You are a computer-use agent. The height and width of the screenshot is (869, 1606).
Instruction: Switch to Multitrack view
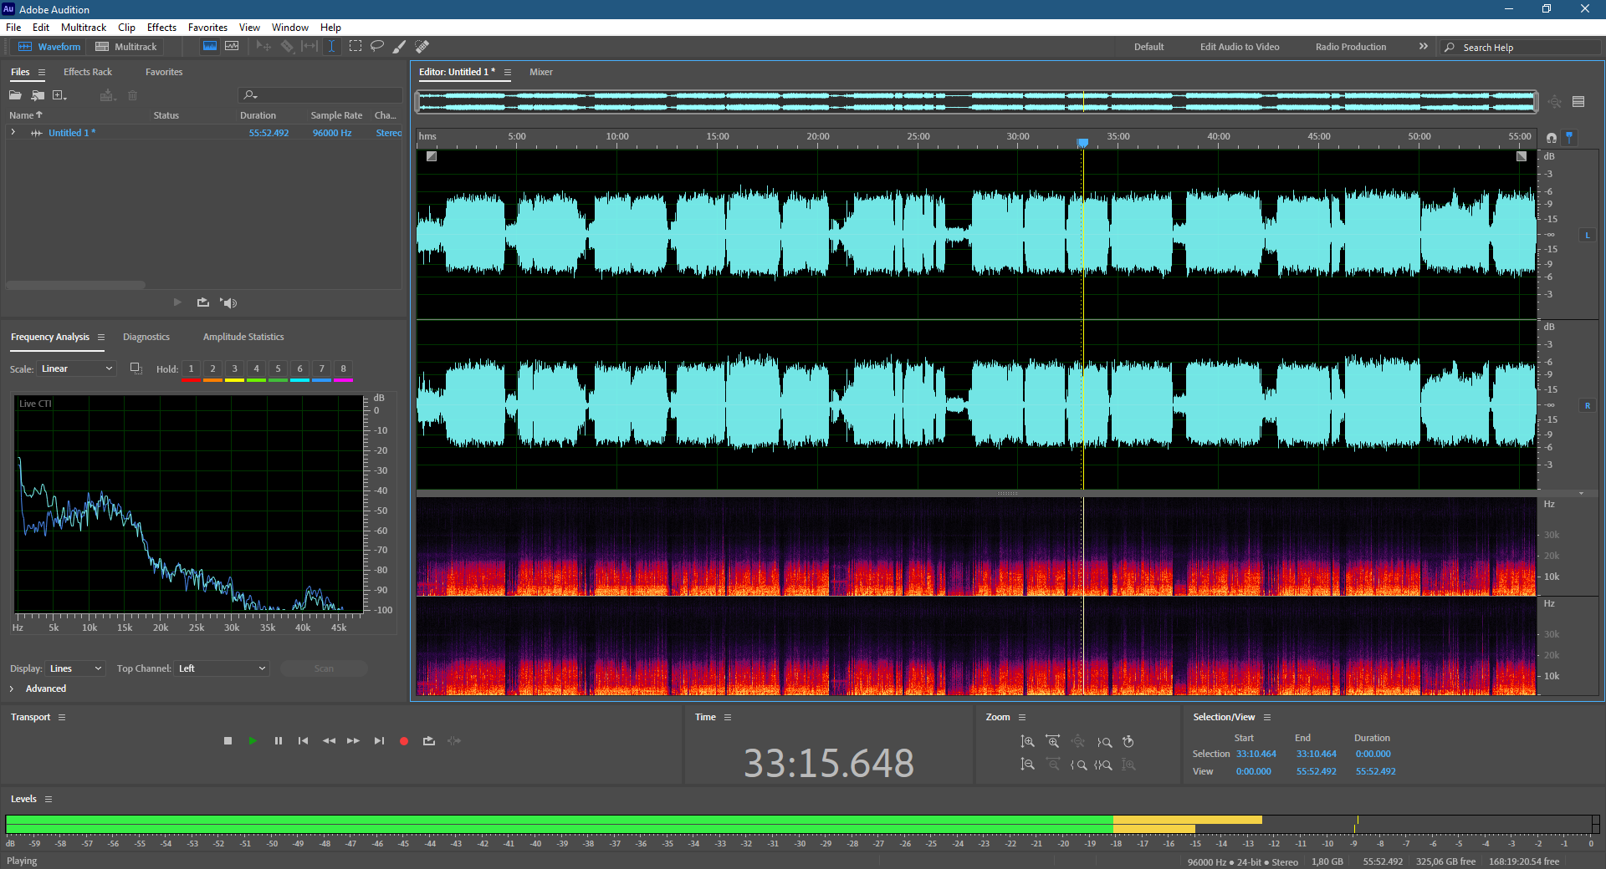click(x=126, y=47)
